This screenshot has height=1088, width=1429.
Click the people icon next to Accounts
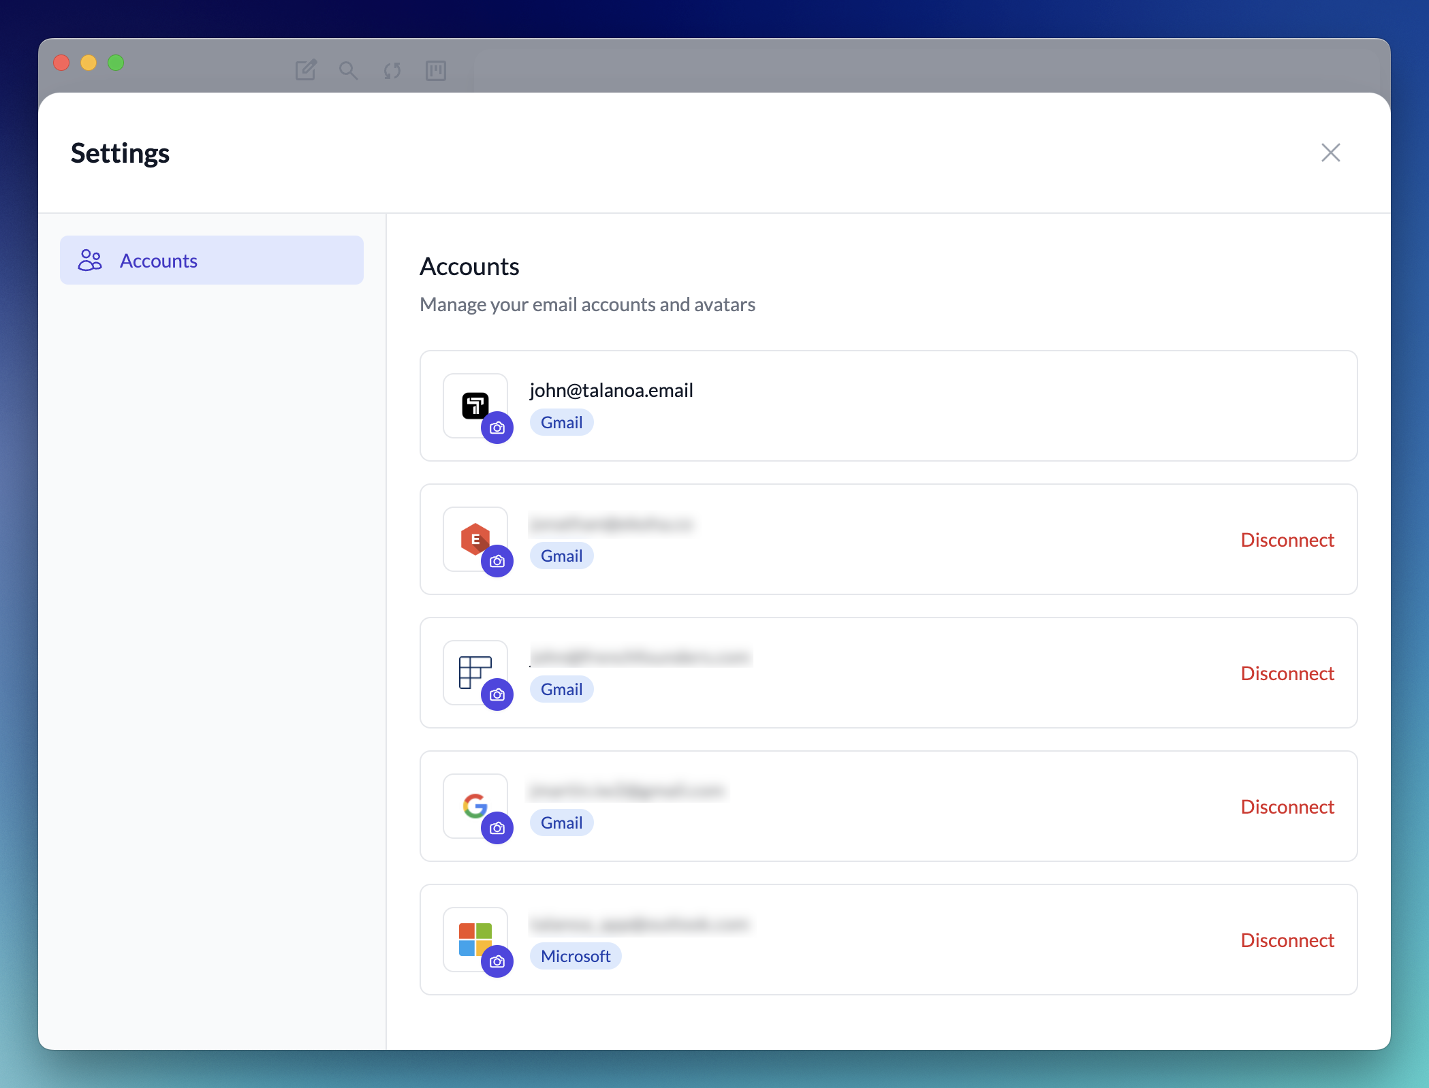tap(89, 260)
